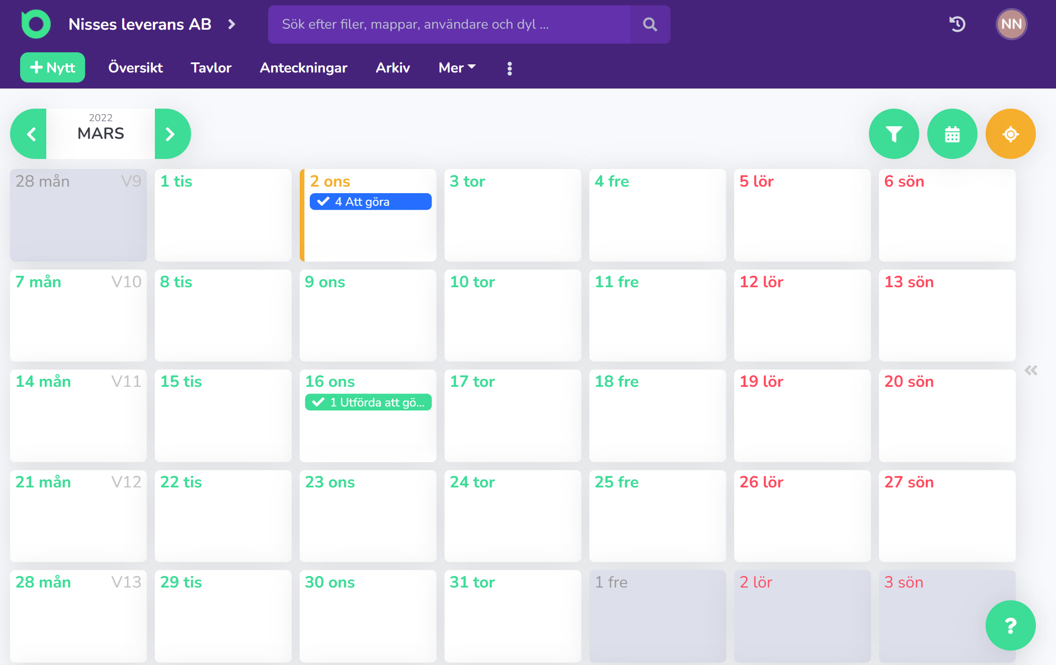The image size is (1056, 665).
Task: Click the V10 week number
Action: (x=126, y=282)
